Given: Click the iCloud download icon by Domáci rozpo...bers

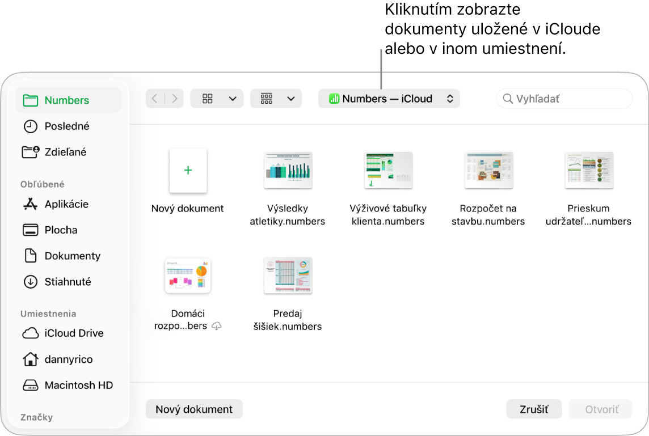Looking at the screenshot, I should [x=217, y=327].
